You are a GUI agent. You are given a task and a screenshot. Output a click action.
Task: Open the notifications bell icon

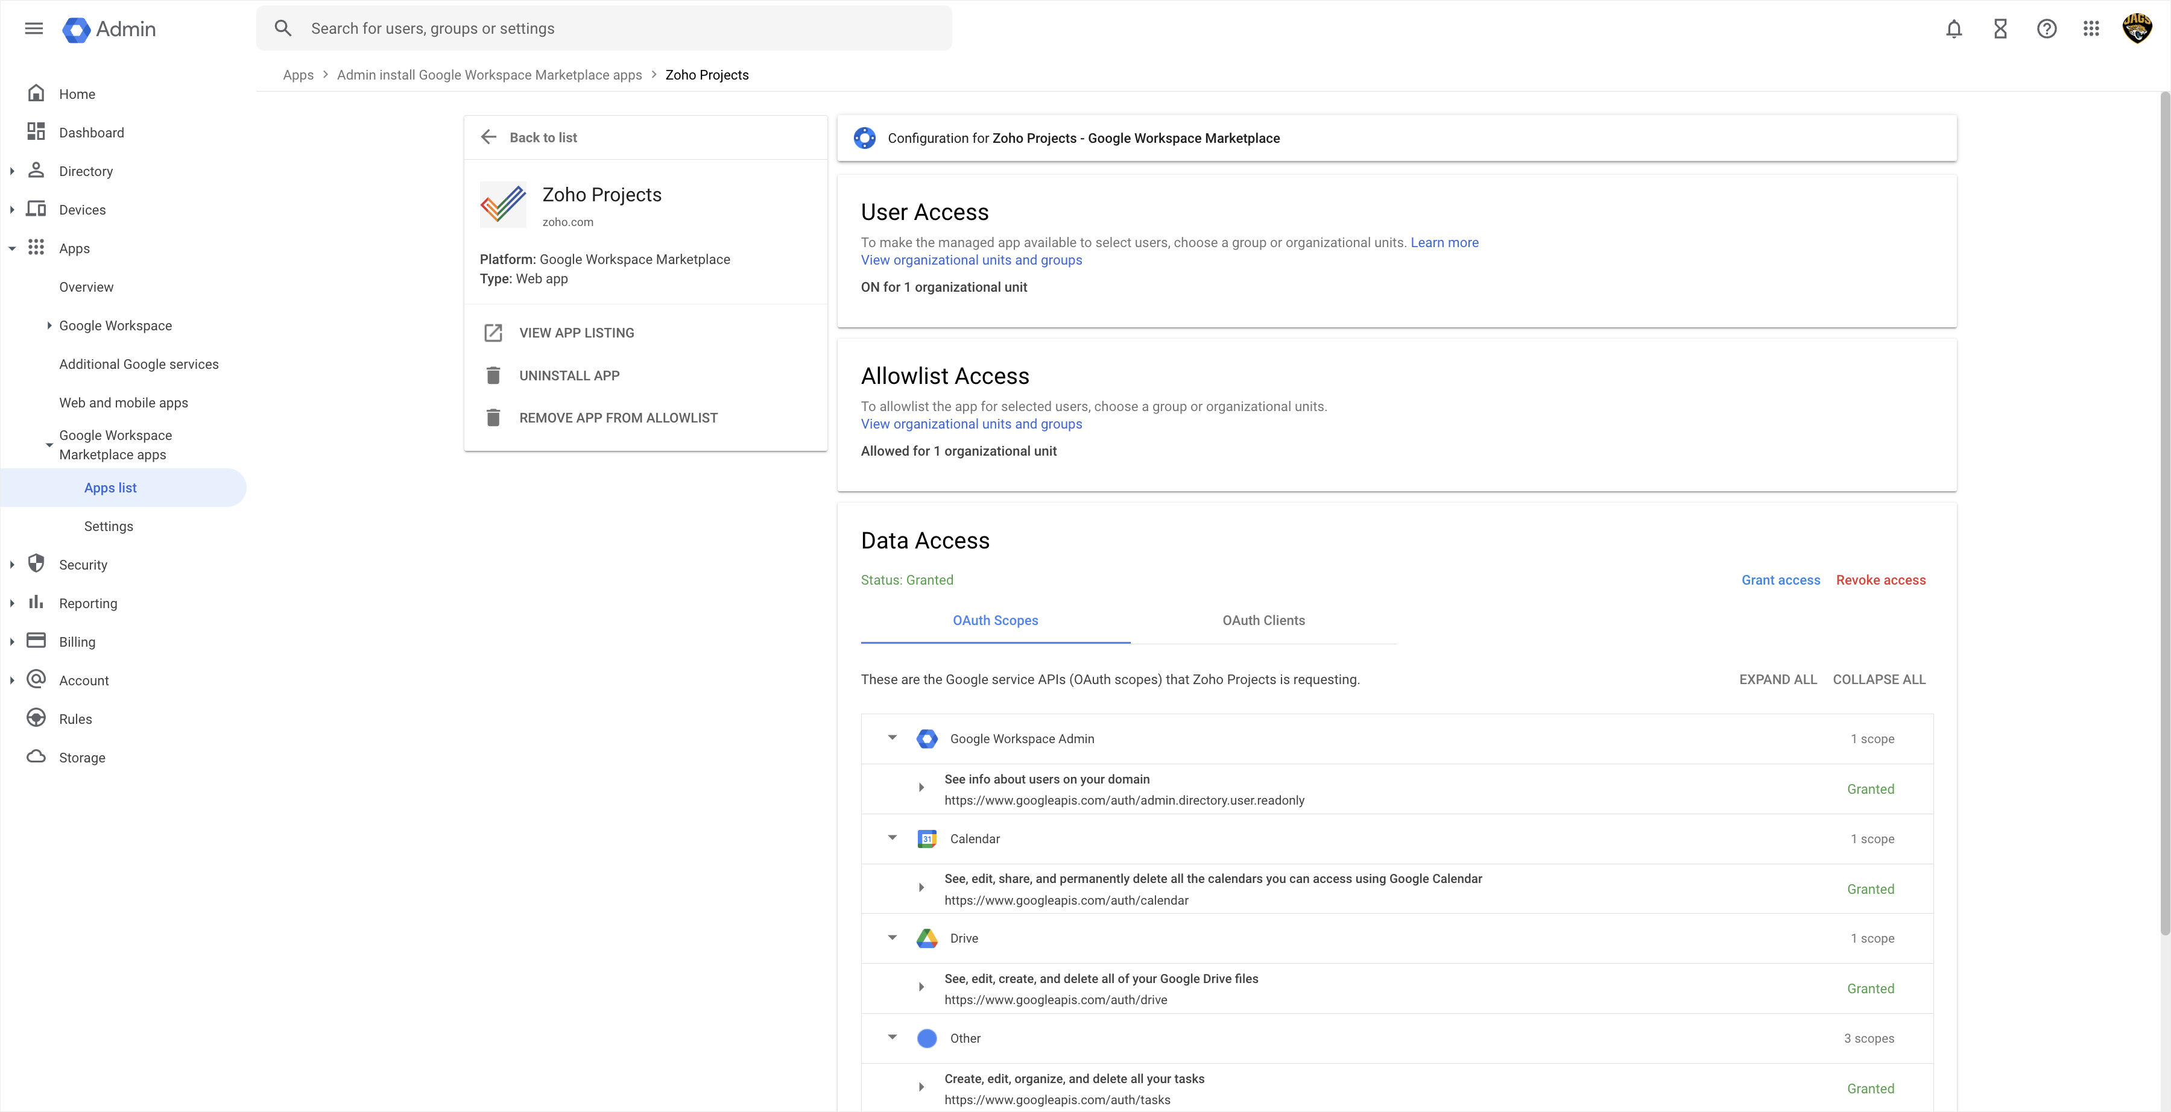(1953, 29)
